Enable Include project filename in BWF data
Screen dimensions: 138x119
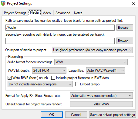coord(53,78)
